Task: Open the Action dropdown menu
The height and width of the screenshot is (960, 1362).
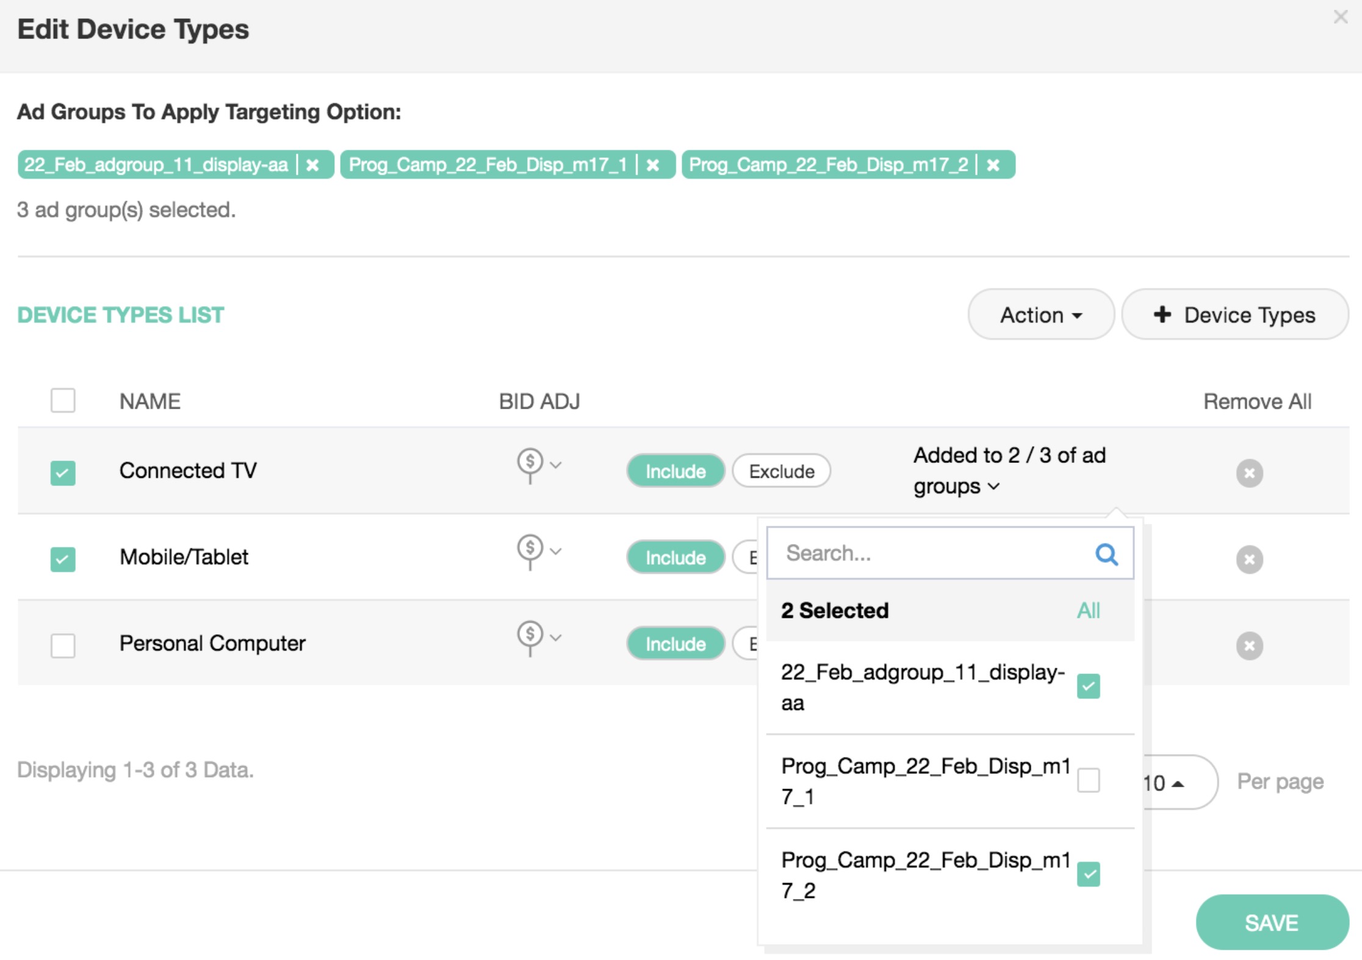Action: (1041, 315)
